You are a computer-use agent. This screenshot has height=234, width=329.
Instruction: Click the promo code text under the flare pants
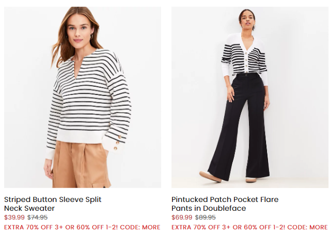pos(249,227)
